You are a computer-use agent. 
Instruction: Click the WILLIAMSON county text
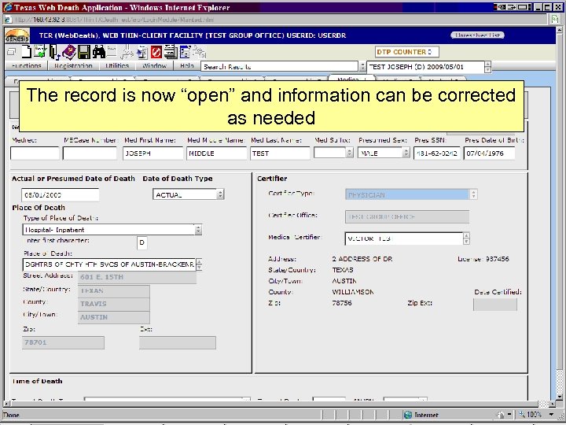click(x=353, y=292)
